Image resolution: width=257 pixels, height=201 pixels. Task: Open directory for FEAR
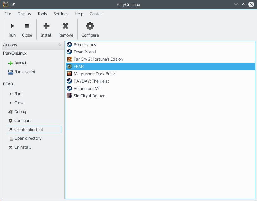tap(25, 138)
